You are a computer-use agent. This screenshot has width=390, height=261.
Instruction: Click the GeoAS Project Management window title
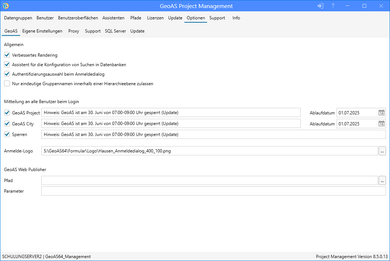point(196,6)
